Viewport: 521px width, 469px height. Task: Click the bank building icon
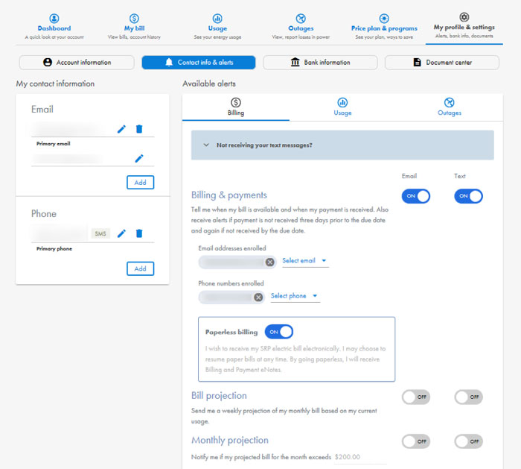(x=295, y=62)
